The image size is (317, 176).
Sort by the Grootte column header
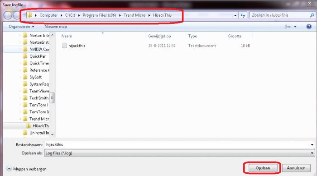click(x=235, y=36)
